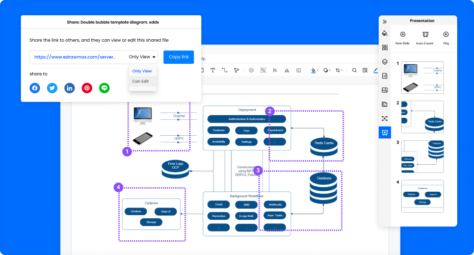Select the Connector tool in the toolbar
The width and height of the screenshot is (474, 255).
click(x=224, y=70)
